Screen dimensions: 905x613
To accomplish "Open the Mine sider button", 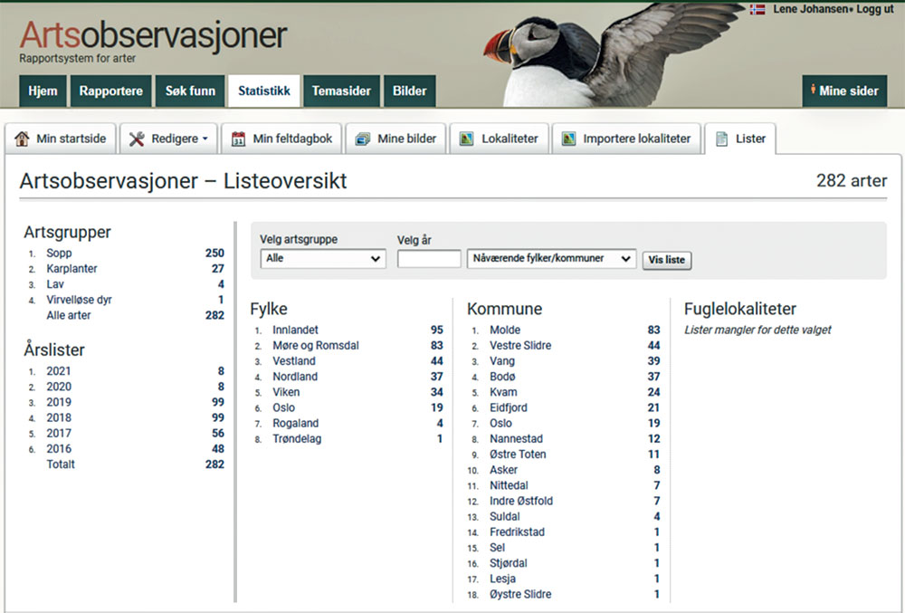I will (843, 91).
